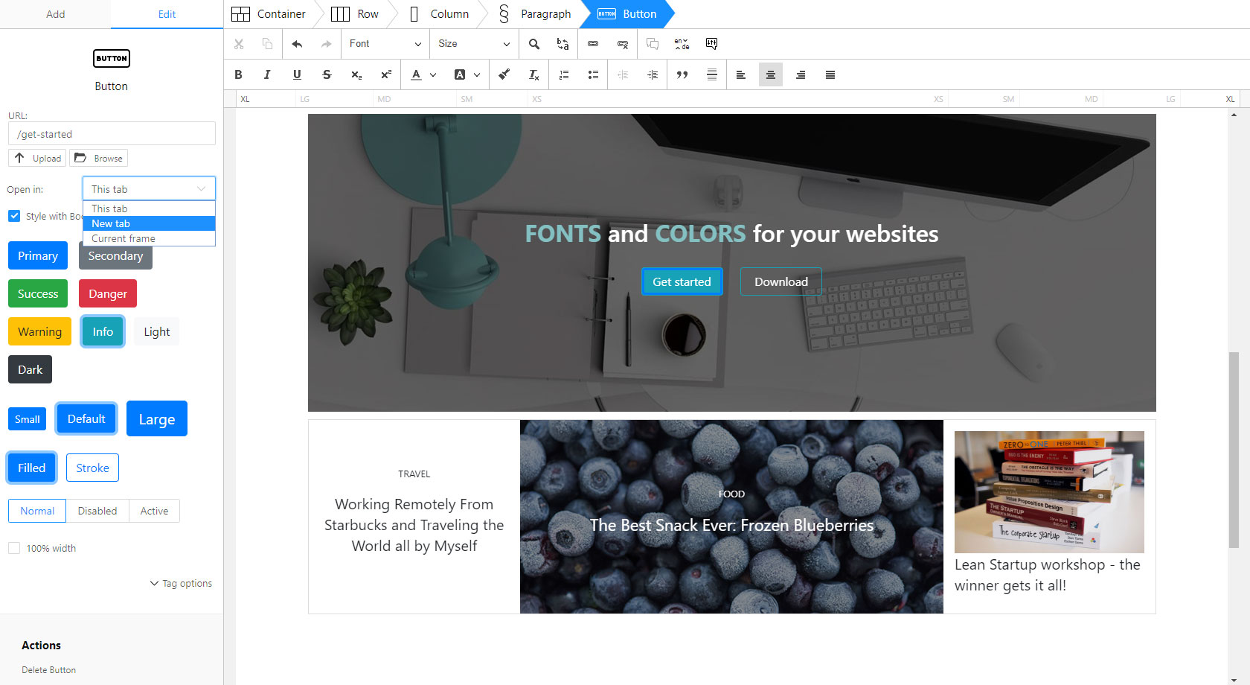The width and height of the screenshot is (1250, 685).
Task: Choose the Danger red color style
Action: click(x=108, y=293)
